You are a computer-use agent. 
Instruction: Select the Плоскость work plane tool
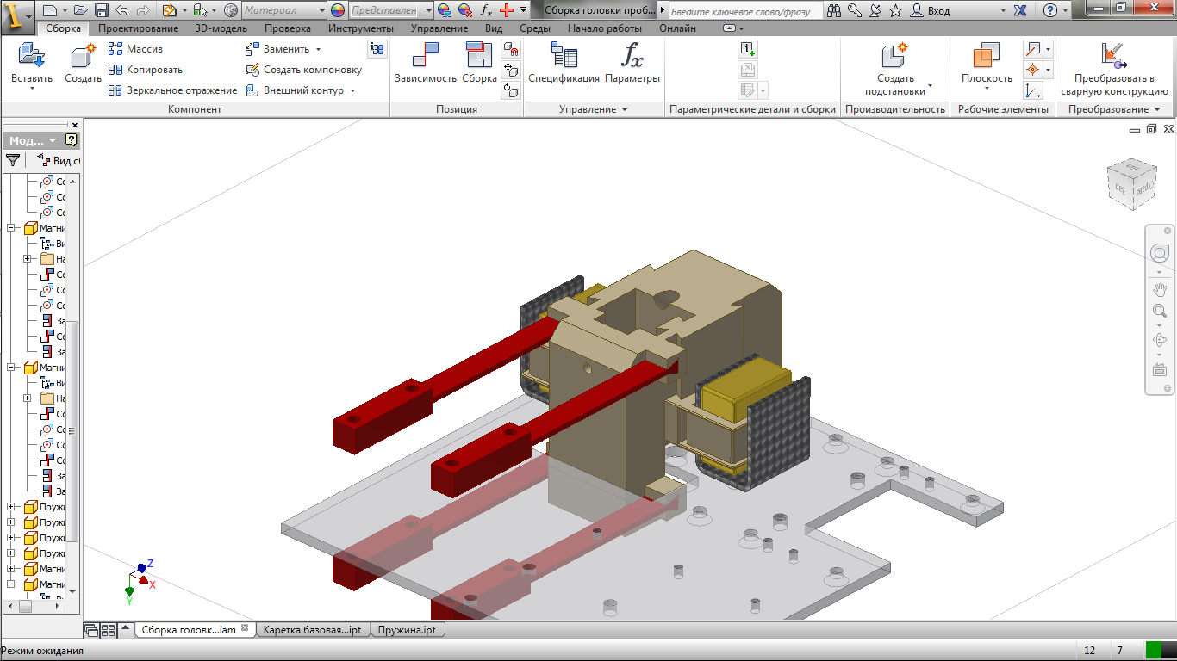(986, 59)
